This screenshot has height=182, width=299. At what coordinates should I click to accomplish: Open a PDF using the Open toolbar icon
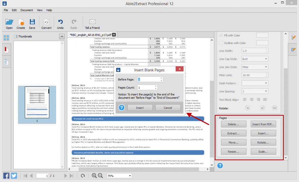pyautogui.click(x=9, y=23)
